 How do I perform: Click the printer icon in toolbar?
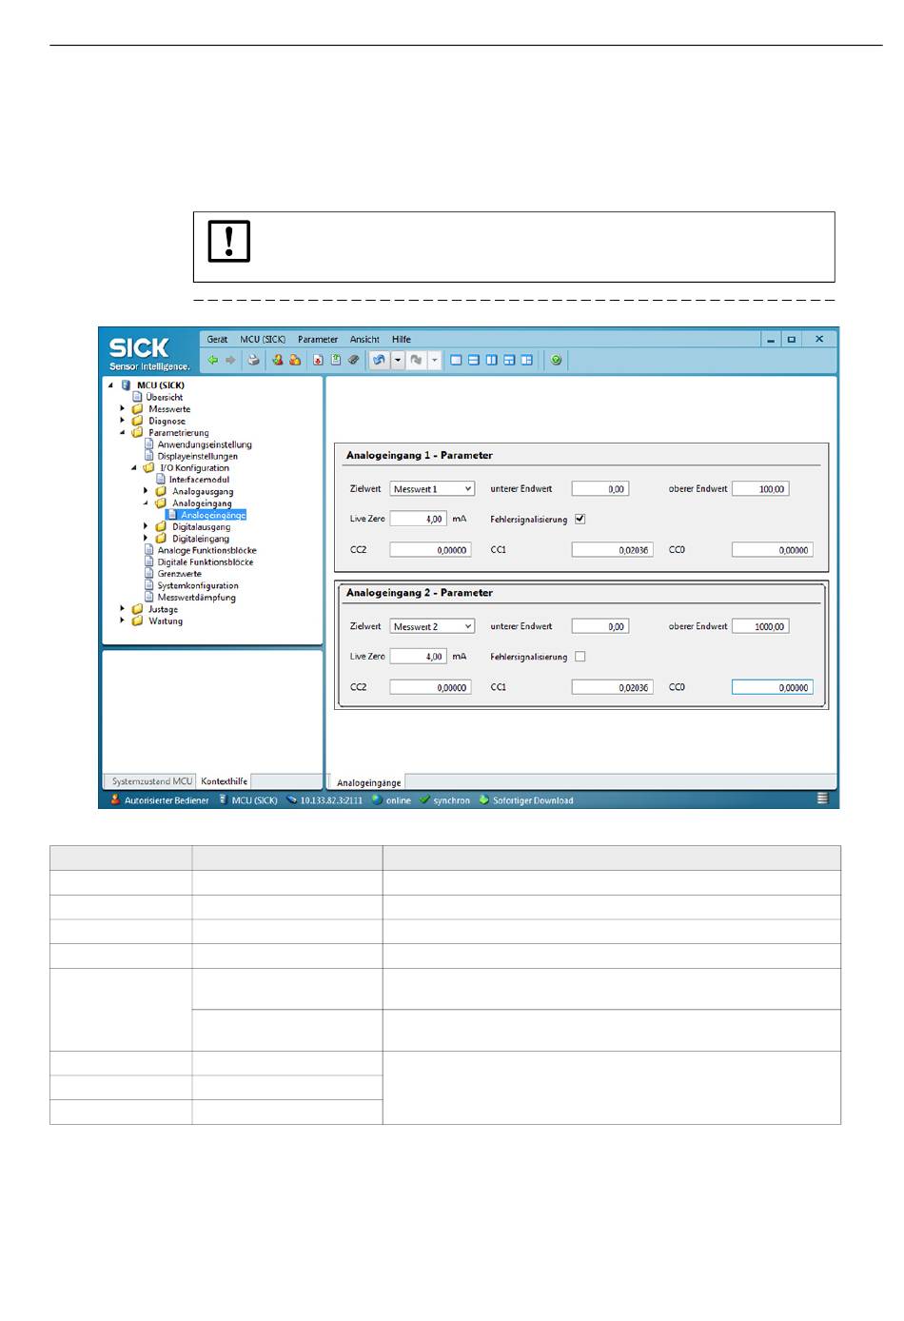tap(253, 361)
